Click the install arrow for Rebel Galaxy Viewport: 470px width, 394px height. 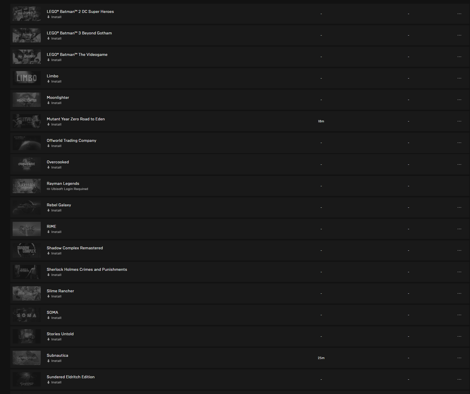tap(48, 210)
